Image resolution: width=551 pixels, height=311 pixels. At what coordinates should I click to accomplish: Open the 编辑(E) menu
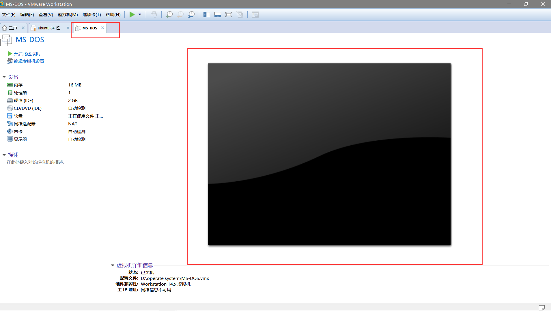[27, 14]
